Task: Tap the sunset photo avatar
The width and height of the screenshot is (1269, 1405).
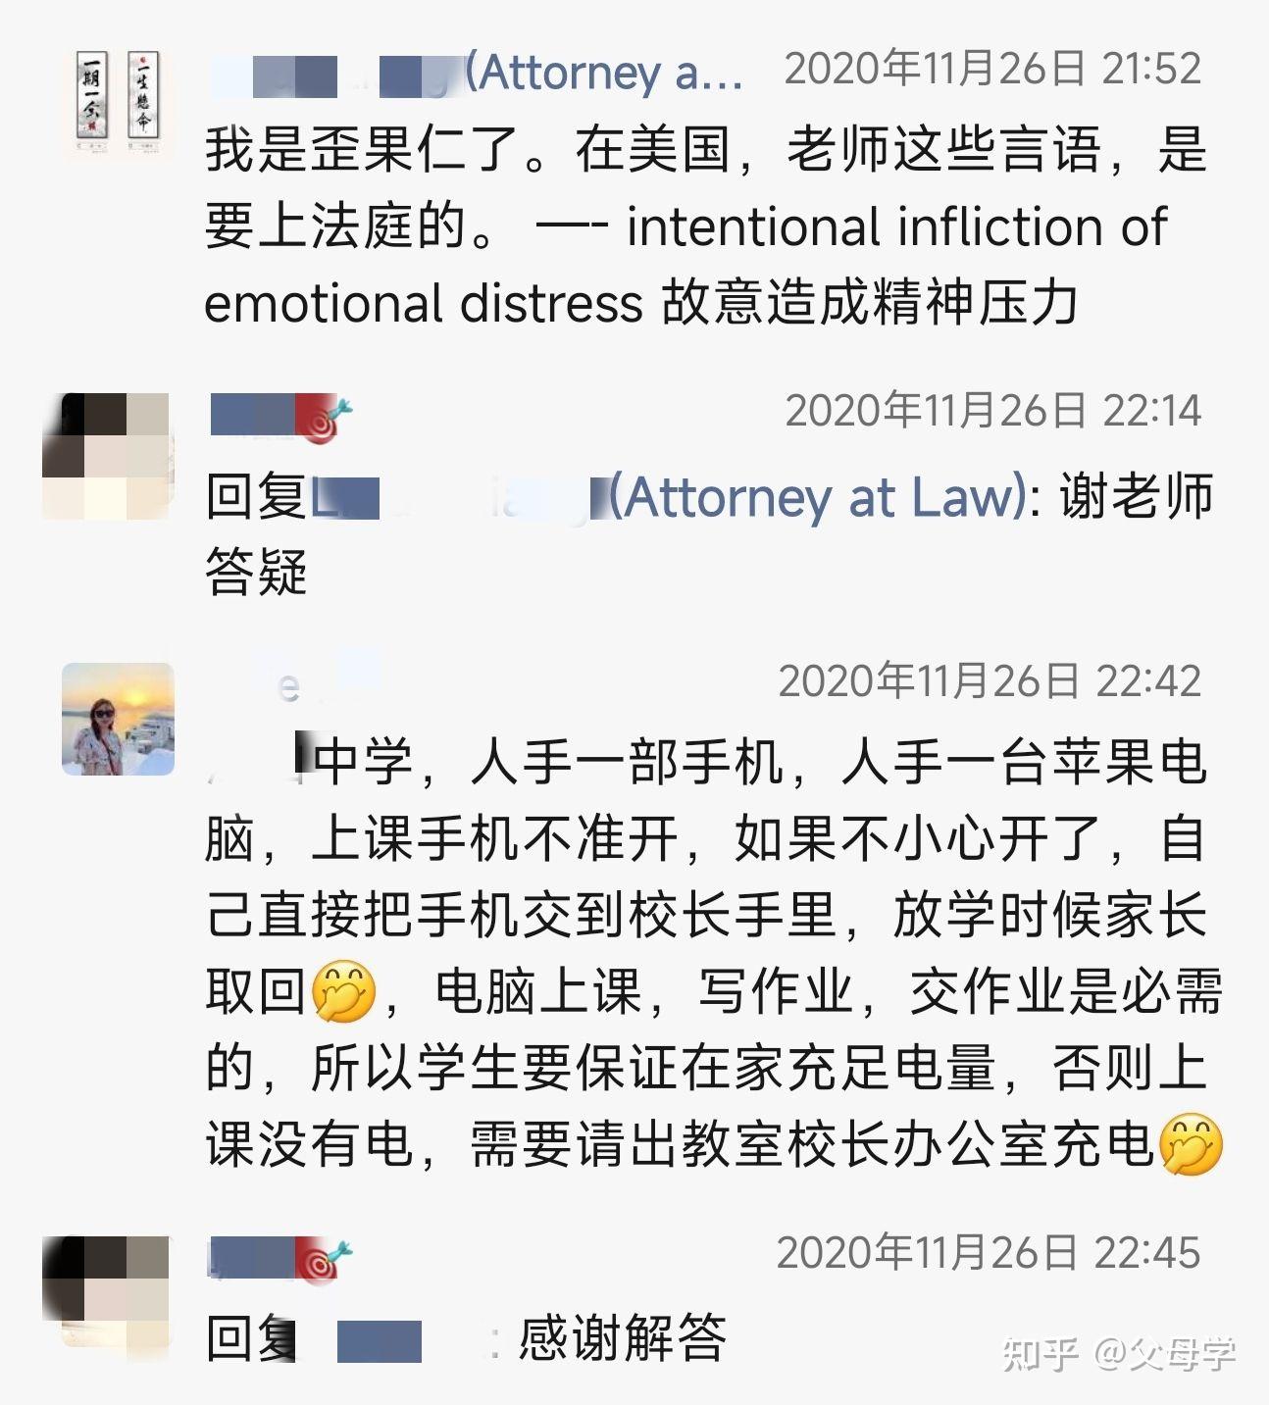Action: (x=118, y=719)
